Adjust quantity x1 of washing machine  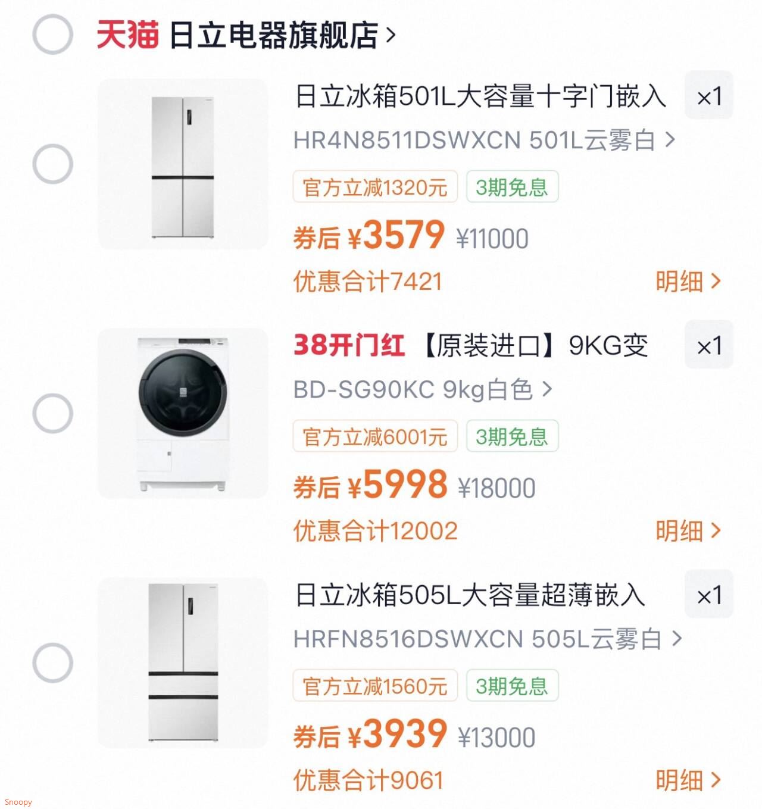click(x=708, y=346)
